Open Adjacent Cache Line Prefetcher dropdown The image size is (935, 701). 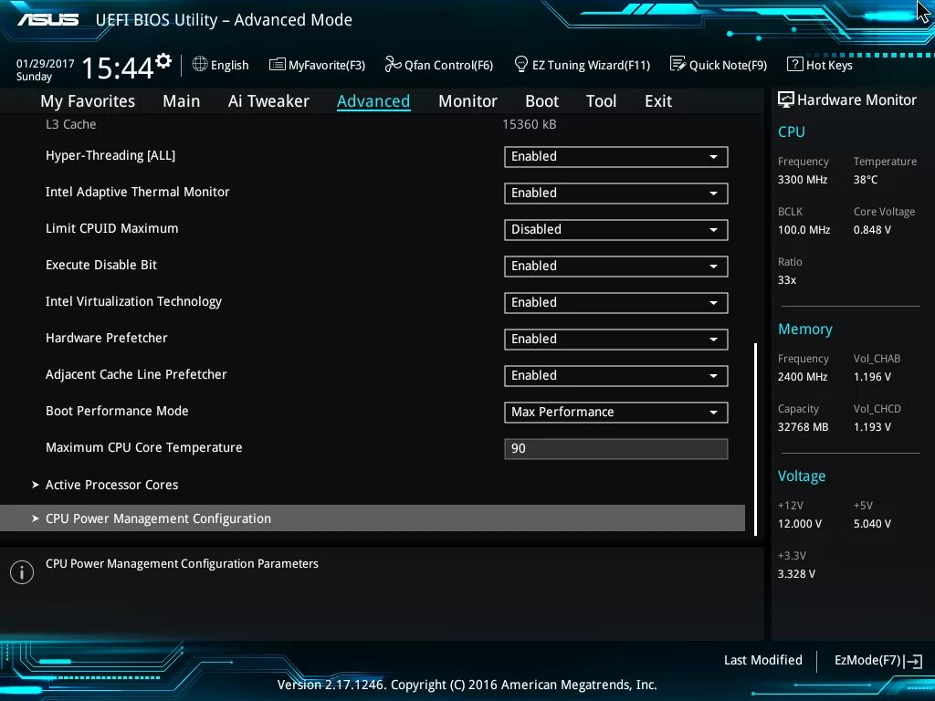tap(616, 375)
